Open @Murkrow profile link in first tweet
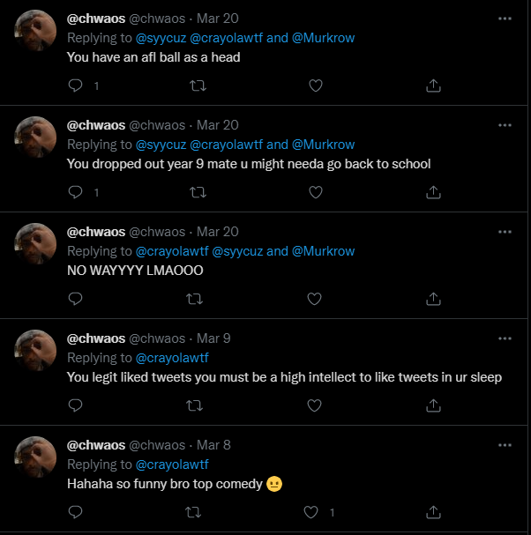 point(323,38)
